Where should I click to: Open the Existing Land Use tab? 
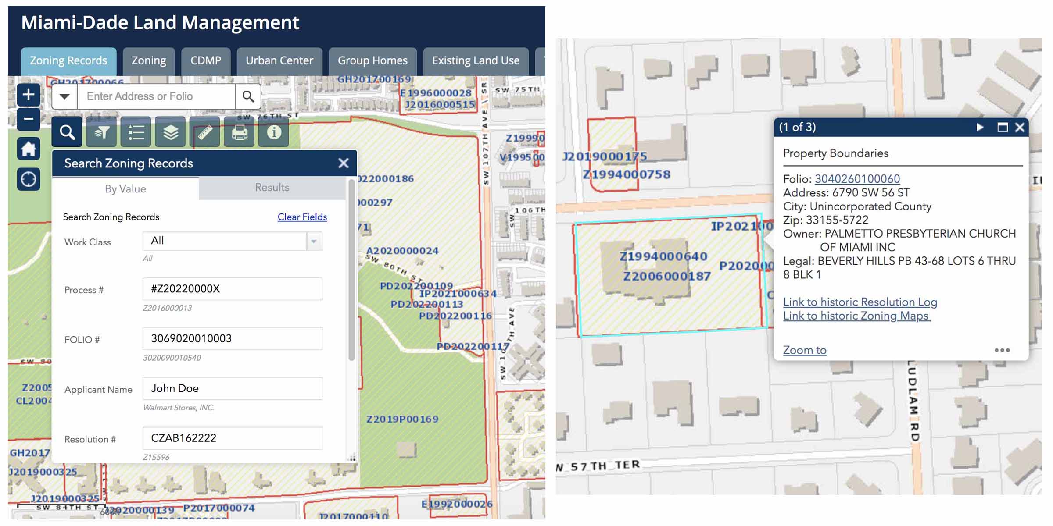[x=476, y=61]
